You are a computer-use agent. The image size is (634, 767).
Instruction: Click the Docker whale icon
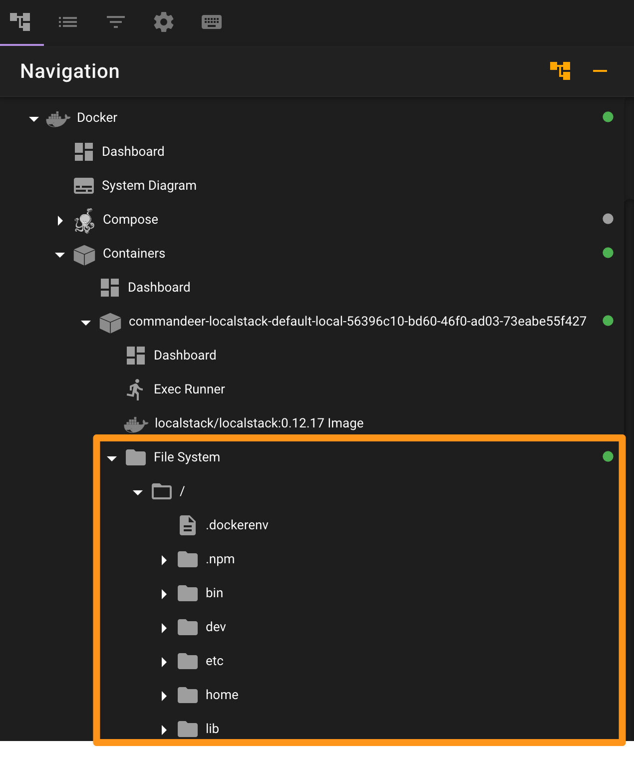[x=57, y=118]
